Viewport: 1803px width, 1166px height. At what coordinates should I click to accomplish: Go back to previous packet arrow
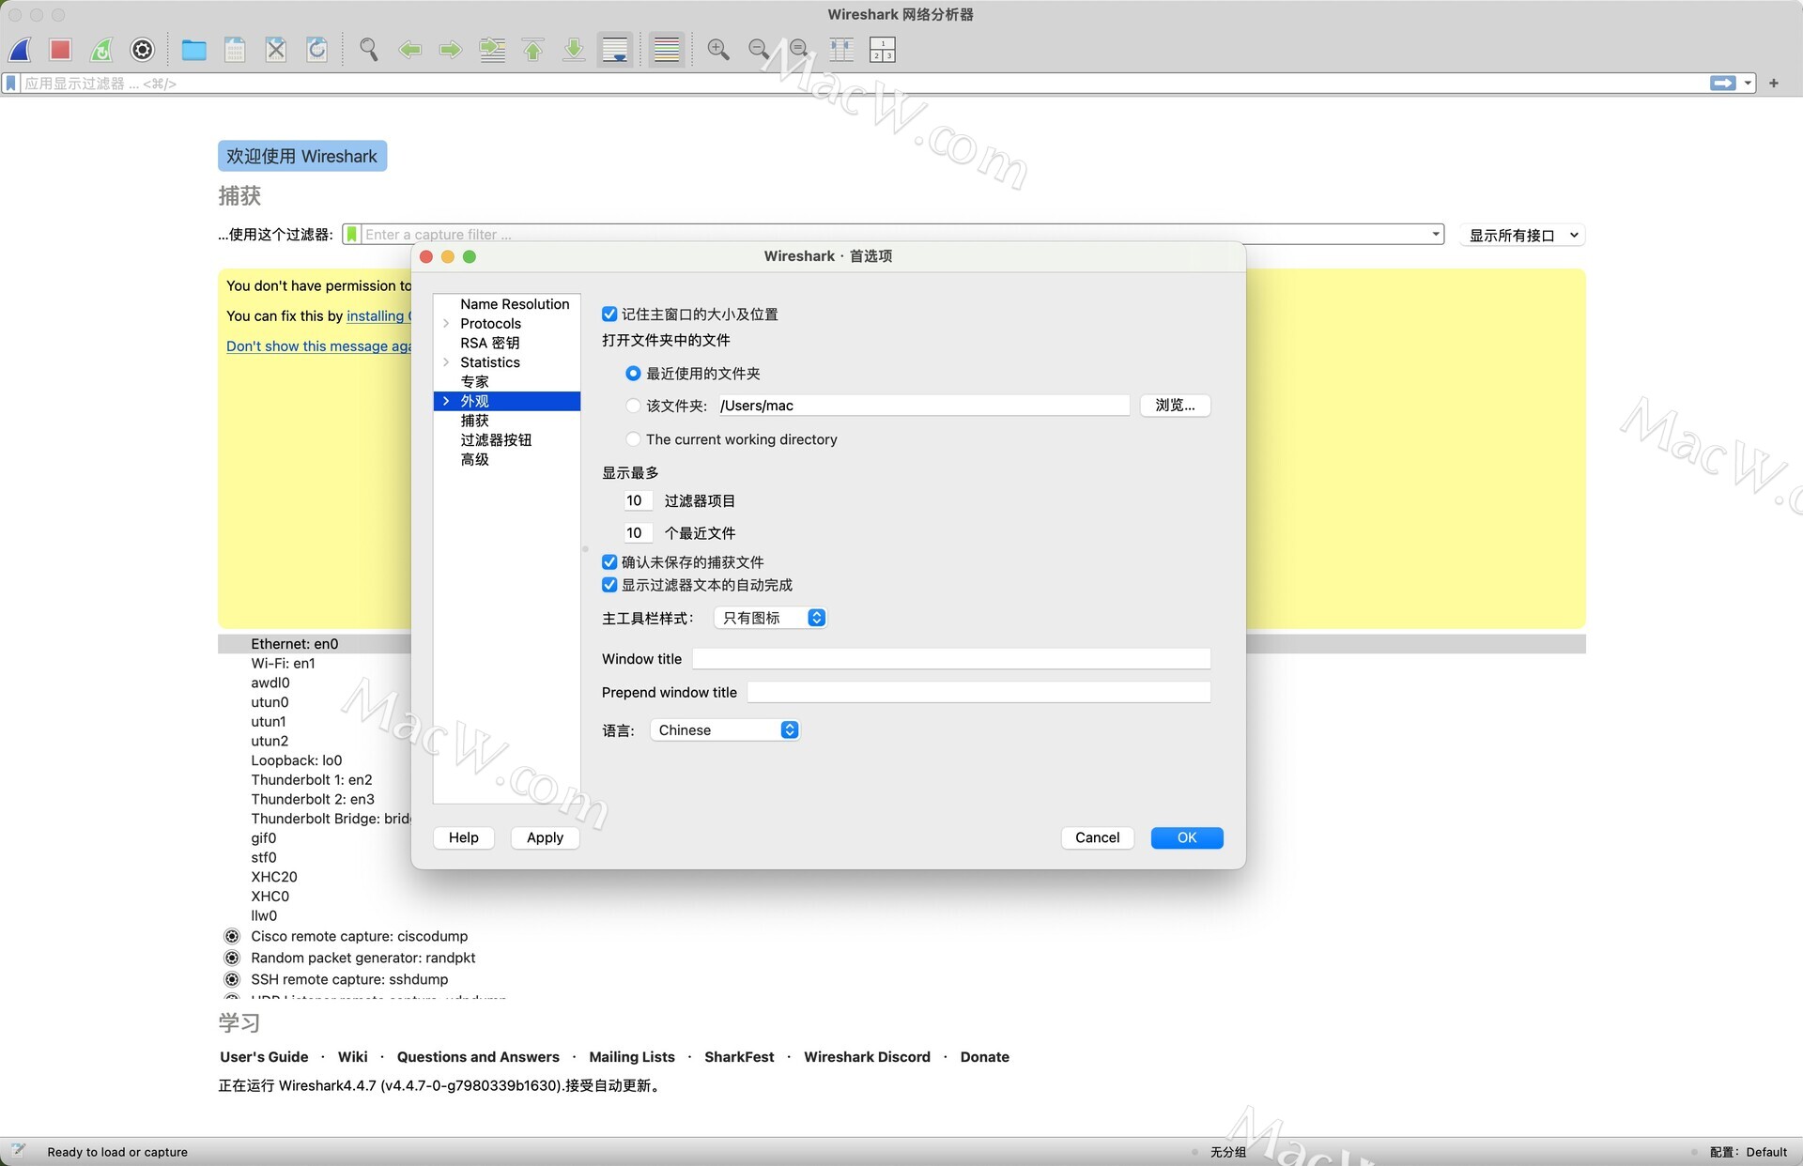point(410,50)
